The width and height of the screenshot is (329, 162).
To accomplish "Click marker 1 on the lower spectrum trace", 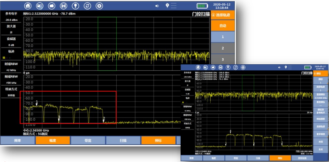I will pyautogui.click(x=37, y=103).
